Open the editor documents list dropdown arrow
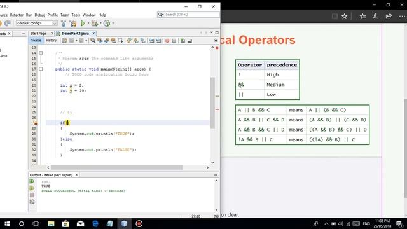The width and height of the screenshot is (407, 229). (x=212, y=32)
